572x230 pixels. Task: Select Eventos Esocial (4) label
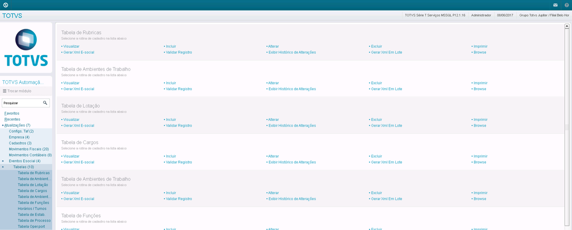[25, 161]
